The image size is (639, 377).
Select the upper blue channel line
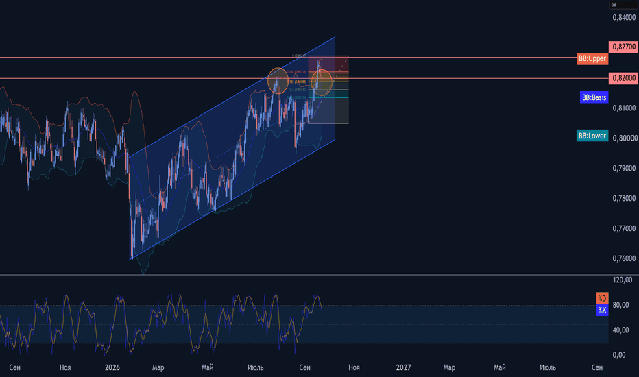232,96
